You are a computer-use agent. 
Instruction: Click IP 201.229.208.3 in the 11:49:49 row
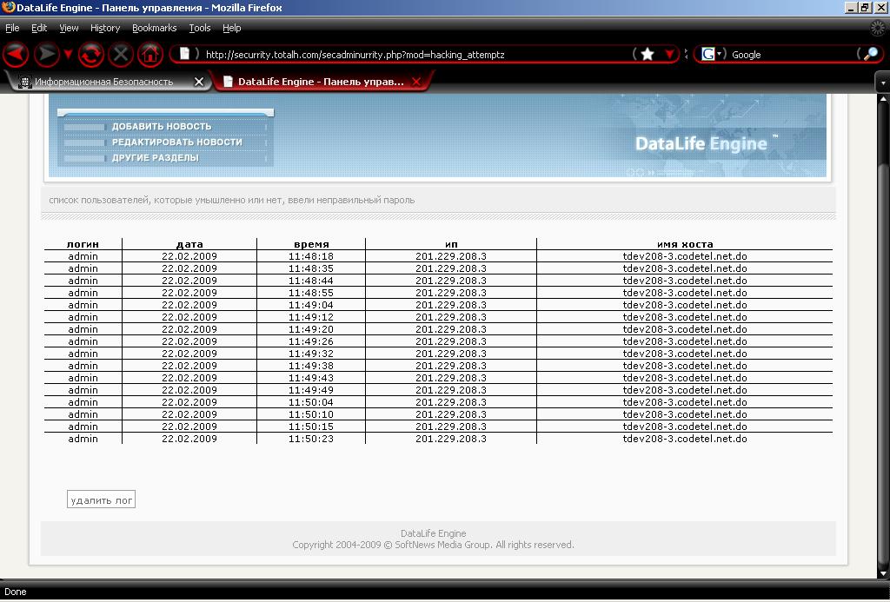451,390
